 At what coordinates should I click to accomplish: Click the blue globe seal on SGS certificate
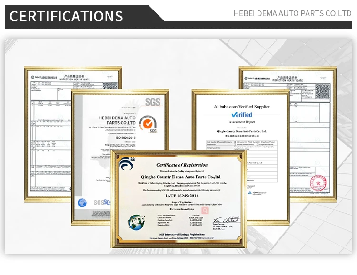coord(82,202)
